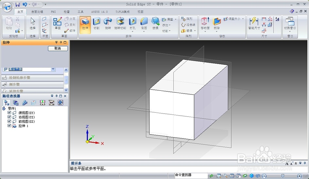The height and width of the screenshot is (179, 309).
Task: Click the coincident plane icon in 平面 group
Action: click(x=44, y=19)
